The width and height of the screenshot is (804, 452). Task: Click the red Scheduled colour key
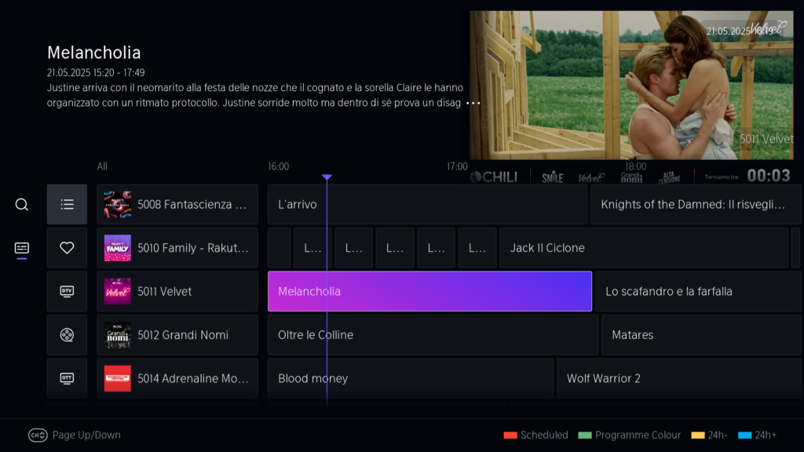coord(510,435)
